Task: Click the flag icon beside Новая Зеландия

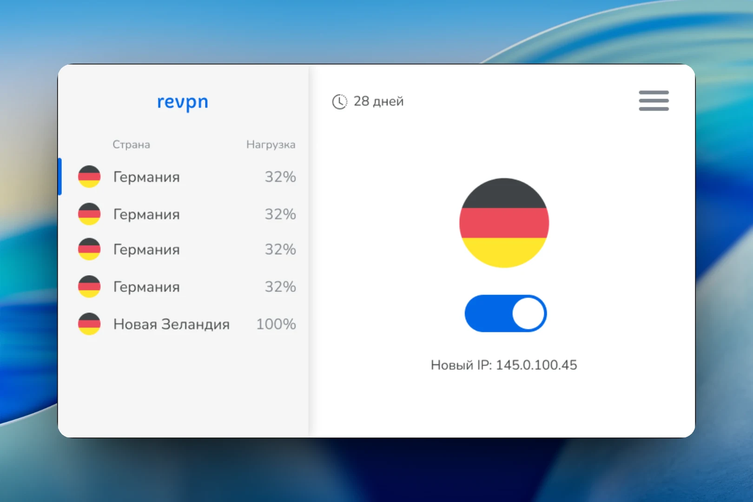Action: [89, 324]
